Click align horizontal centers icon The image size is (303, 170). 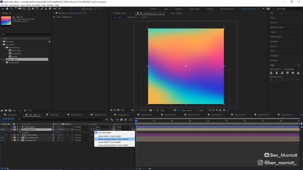(276, 73)
